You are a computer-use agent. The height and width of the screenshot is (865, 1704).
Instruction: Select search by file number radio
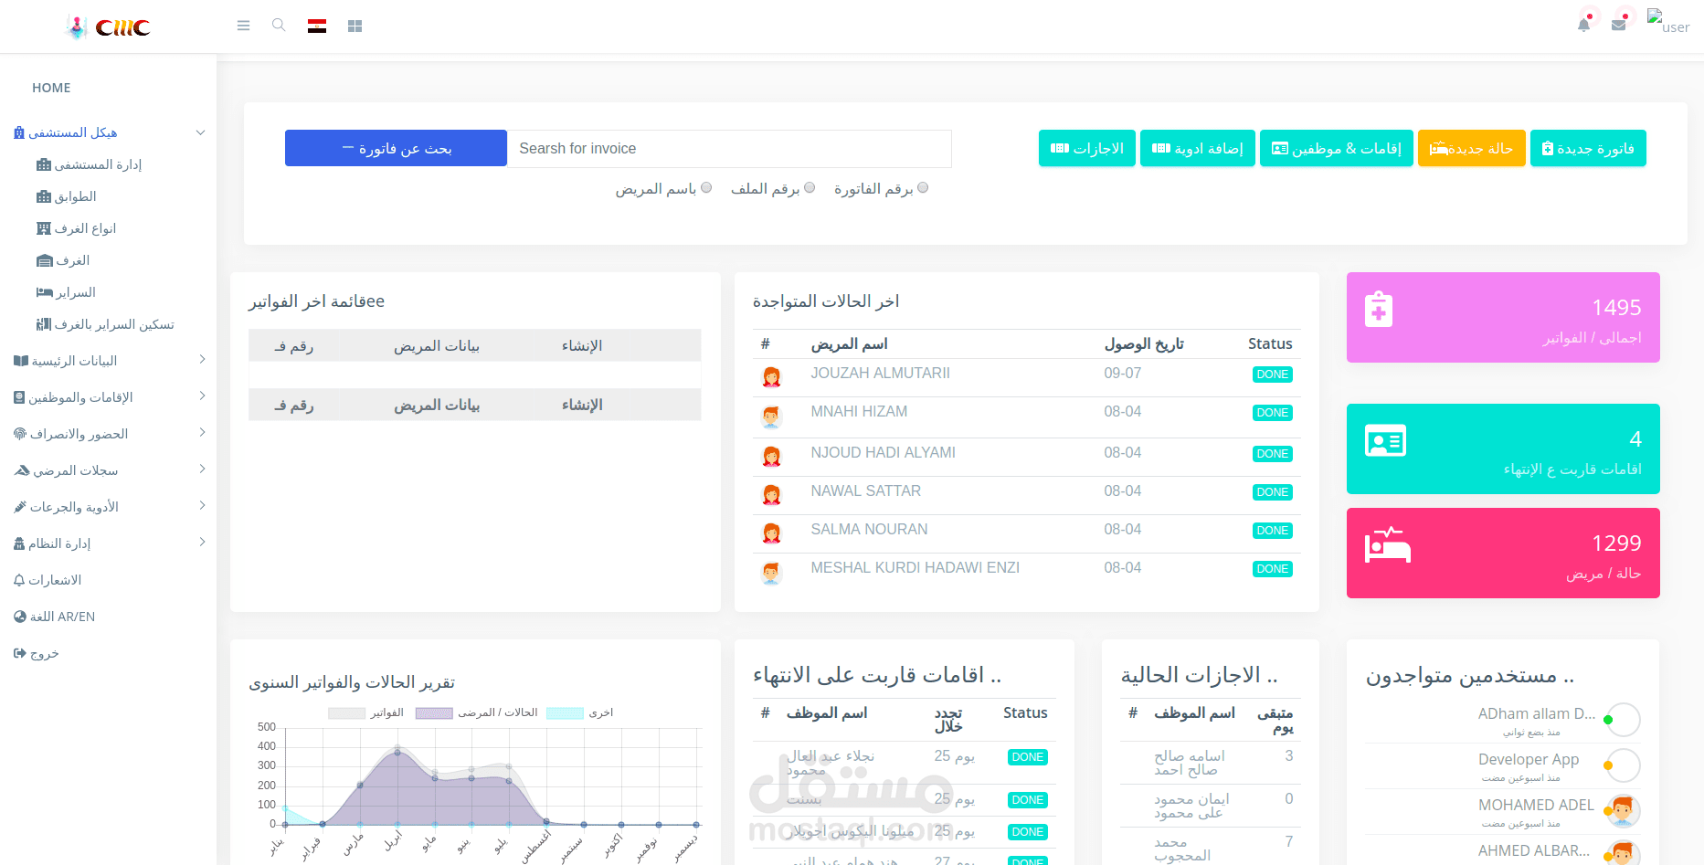[x=810, y=187]
